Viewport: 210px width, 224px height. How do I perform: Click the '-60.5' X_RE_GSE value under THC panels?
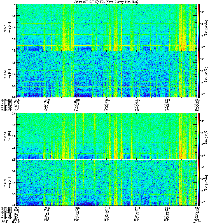tap(76, 208)
